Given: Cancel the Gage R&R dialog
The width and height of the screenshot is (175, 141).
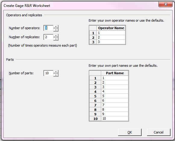Looking at the screenshot, I should pyautogui.click(x=159, y=132).
